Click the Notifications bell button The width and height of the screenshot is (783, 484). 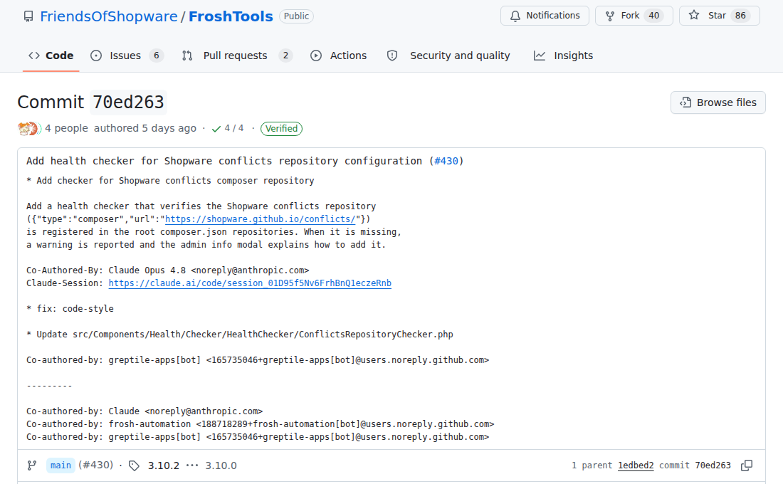[545, 16]
